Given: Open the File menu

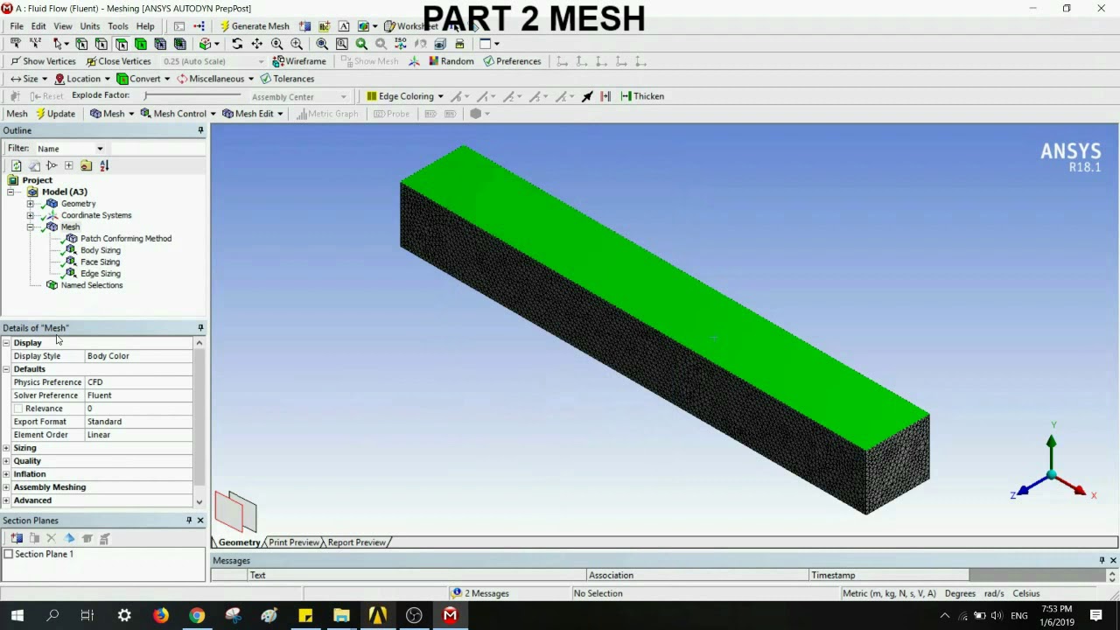Looking at the screenshot, I should coord(17,26).
